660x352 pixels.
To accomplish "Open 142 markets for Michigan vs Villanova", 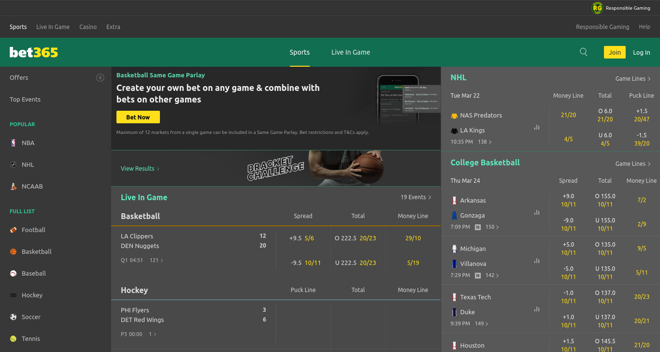I will (492, 275).
